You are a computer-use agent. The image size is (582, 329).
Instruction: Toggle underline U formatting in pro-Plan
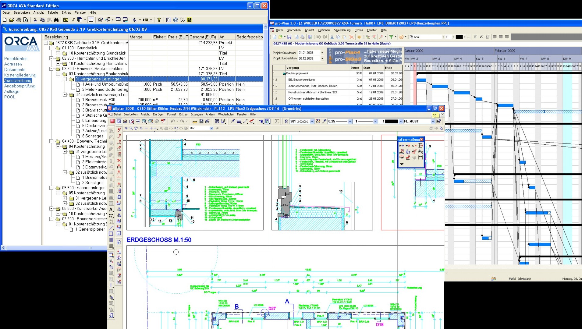click(x=487, y=37)
